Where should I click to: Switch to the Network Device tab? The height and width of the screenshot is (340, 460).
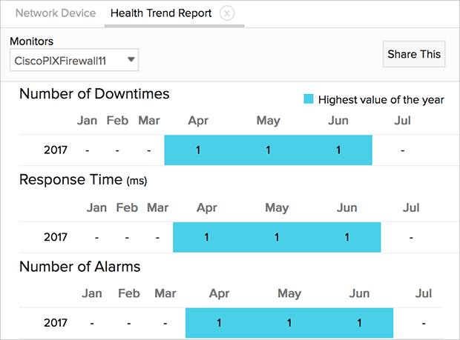(56, 13)
